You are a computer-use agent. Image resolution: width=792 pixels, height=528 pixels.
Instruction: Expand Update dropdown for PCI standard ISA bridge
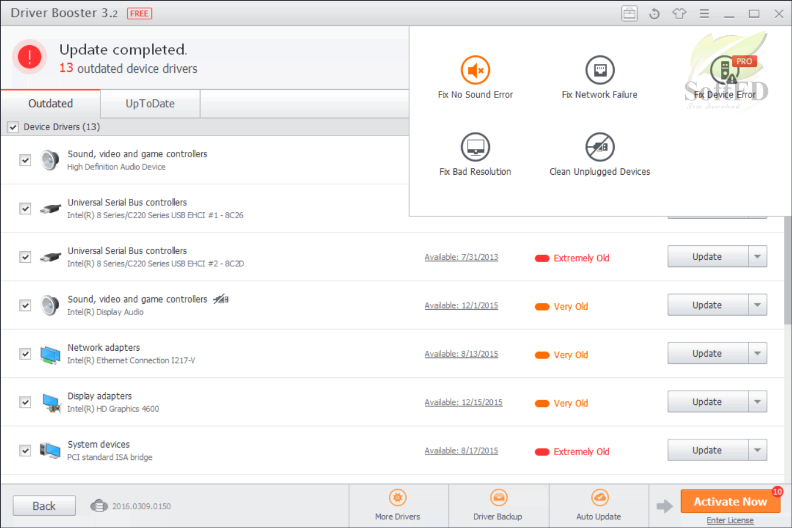758,450
